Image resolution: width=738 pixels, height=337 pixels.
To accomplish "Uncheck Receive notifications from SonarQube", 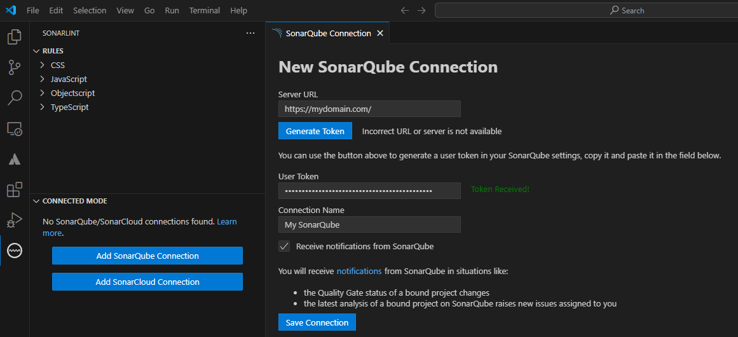I will (284, 246).
